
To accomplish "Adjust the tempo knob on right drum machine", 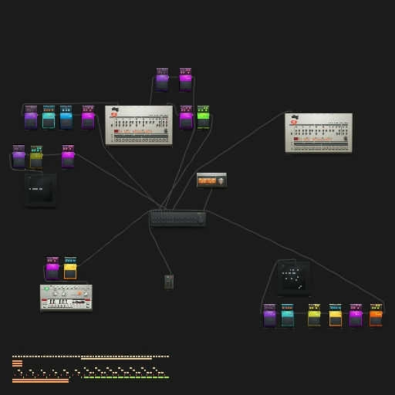I will pyautogui.click(x=346, y=138).
